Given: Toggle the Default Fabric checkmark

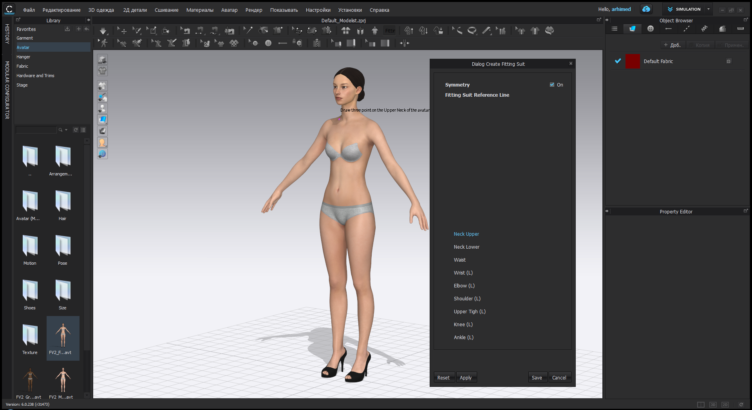Looking at the screenshot, I should tap(618, 61).
